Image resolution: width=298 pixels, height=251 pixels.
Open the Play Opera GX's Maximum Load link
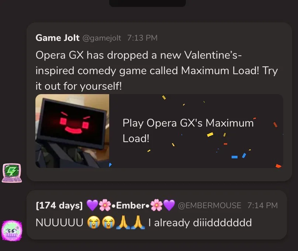click(x=188, y=131)
